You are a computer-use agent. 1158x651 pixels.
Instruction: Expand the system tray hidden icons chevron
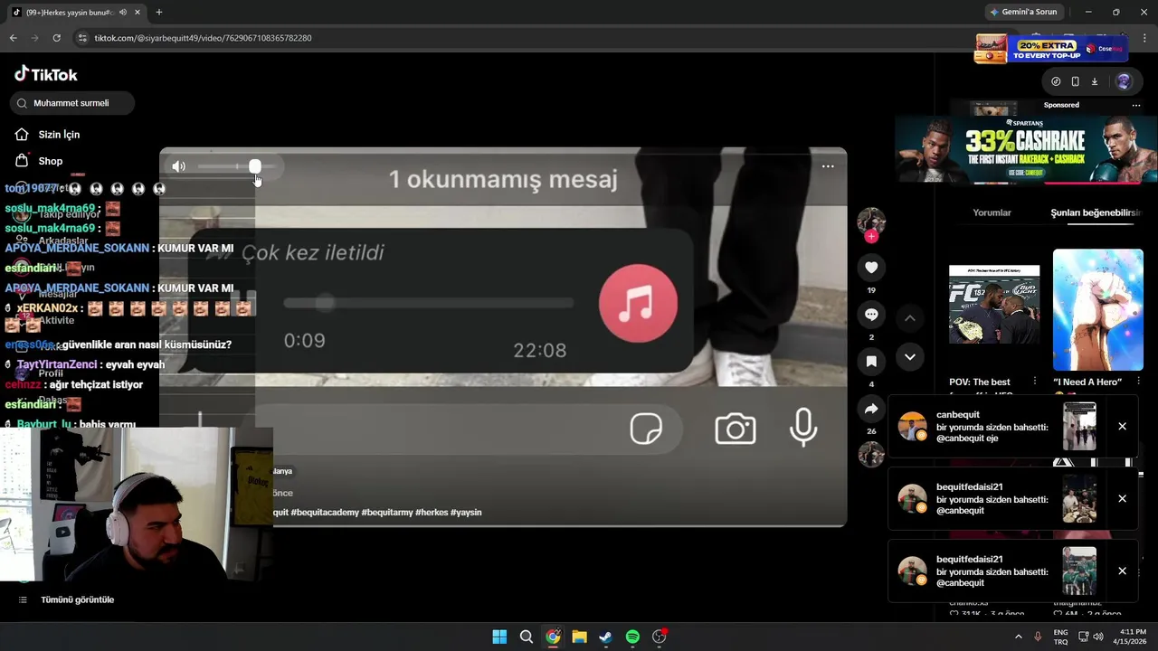click(1019, 637)
